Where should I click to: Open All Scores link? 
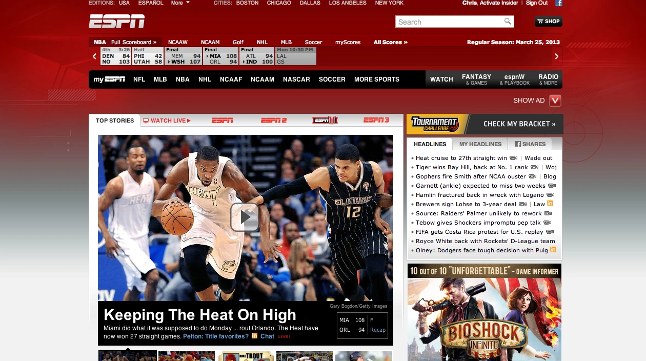[391, 42]
